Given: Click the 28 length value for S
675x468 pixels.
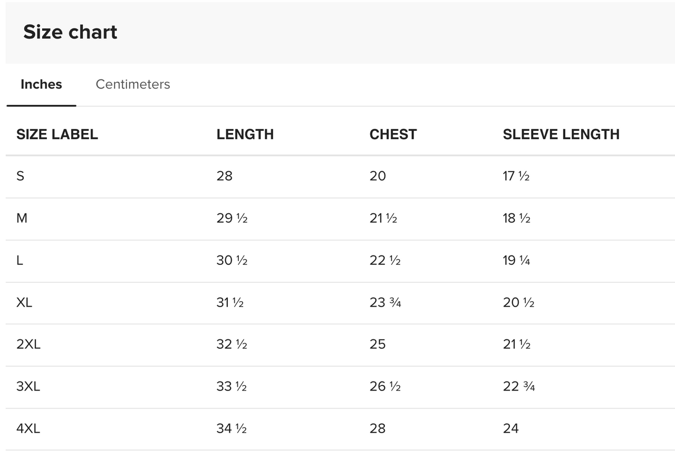Looking at the screenshot, I should [x=224, y=176].
